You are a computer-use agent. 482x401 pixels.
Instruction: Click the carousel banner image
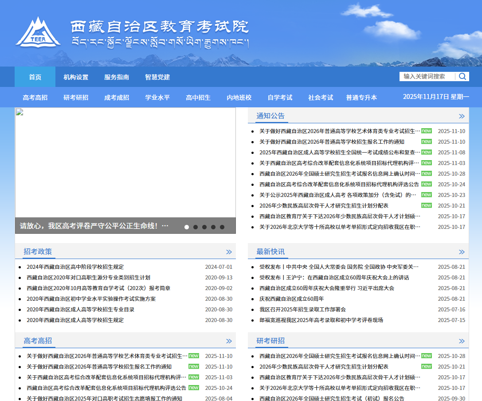[125, 162]
